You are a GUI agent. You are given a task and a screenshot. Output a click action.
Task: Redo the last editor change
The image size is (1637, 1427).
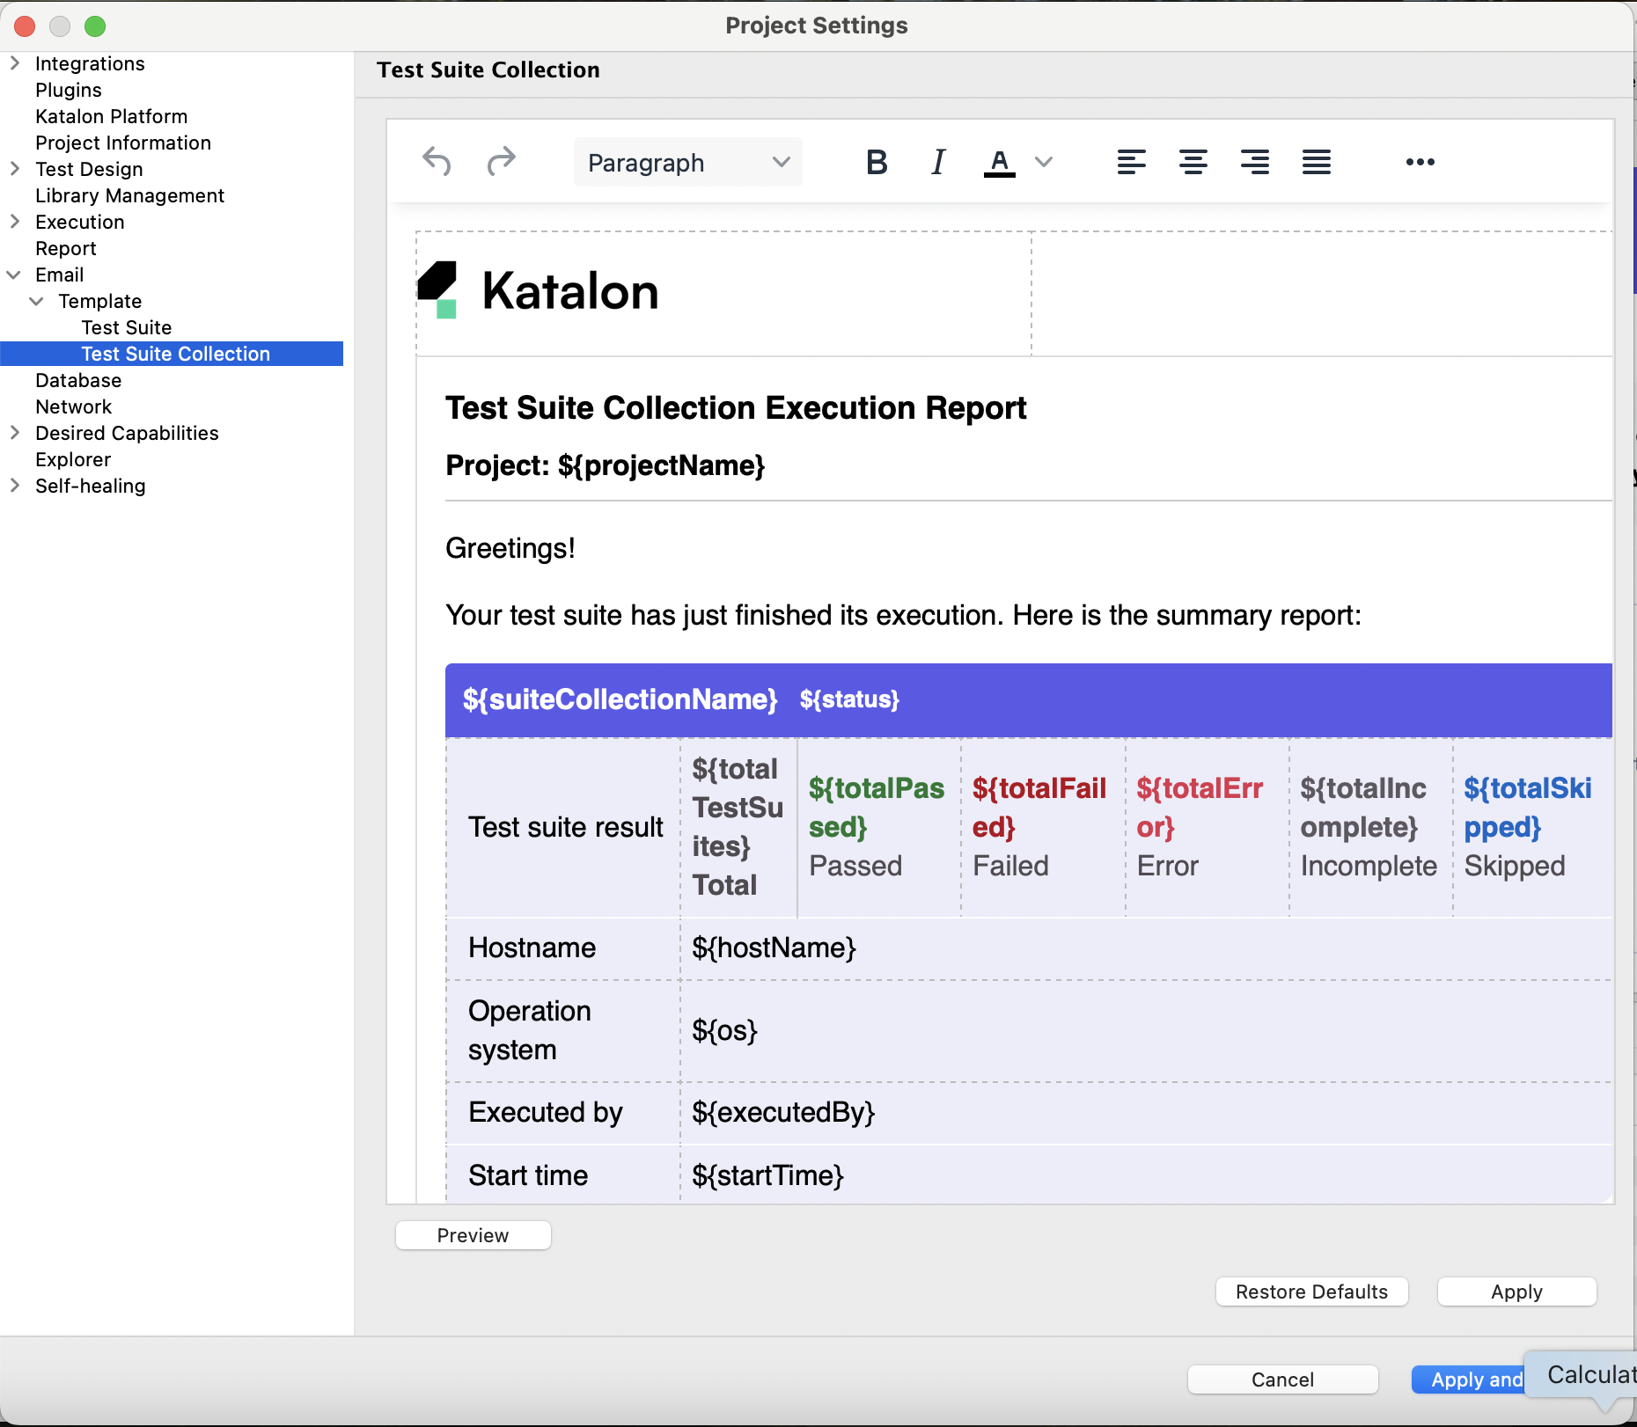click(502, 162)
